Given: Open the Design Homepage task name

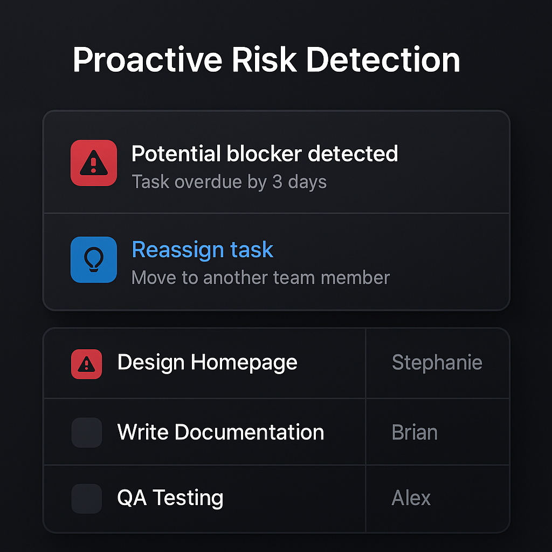Looking at the screenshot, I should 207,362.
